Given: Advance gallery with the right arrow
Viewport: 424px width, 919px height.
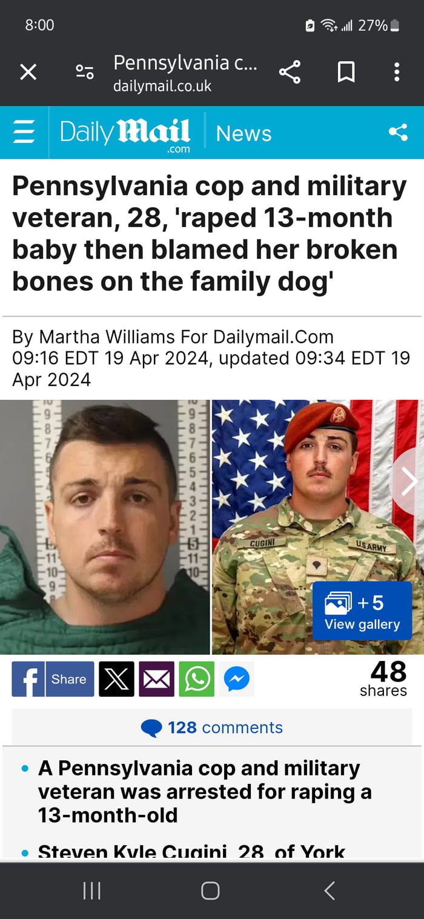Looking at the screenshot, I should (409, 482).
